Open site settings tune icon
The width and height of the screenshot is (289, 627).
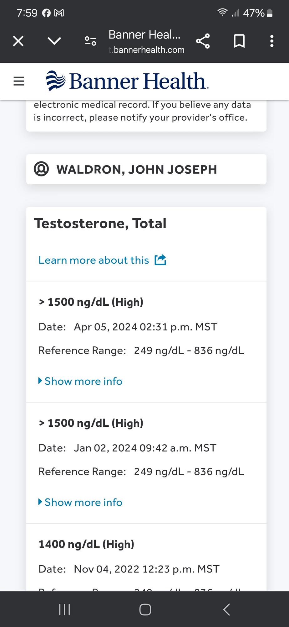tap(90, 41)
